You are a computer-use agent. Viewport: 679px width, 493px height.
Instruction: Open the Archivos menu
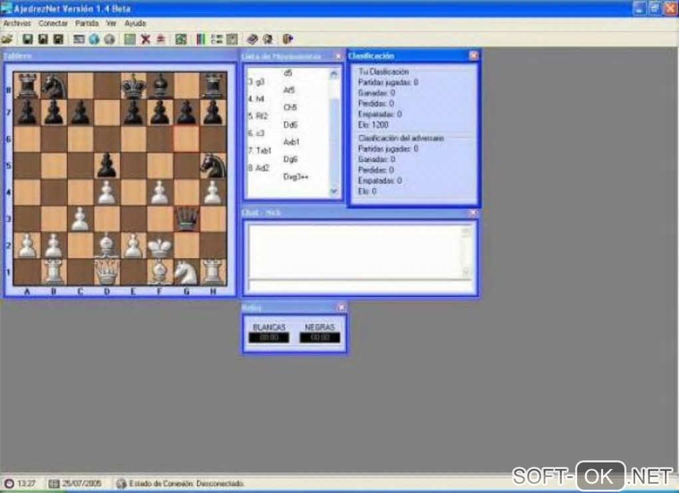tap(17, 23)
